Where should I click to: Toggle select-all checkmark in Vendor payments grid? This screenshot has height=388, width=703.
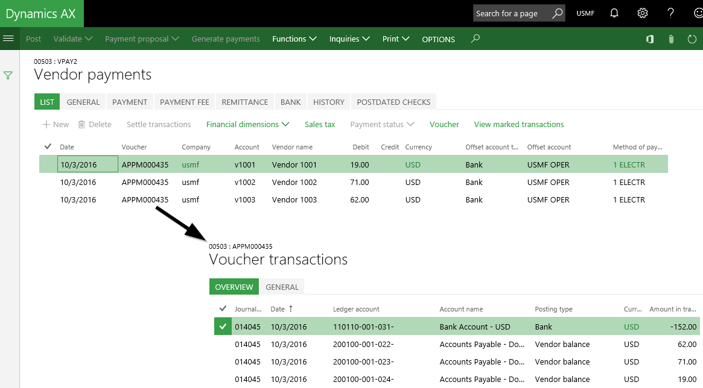pos(48,146)
